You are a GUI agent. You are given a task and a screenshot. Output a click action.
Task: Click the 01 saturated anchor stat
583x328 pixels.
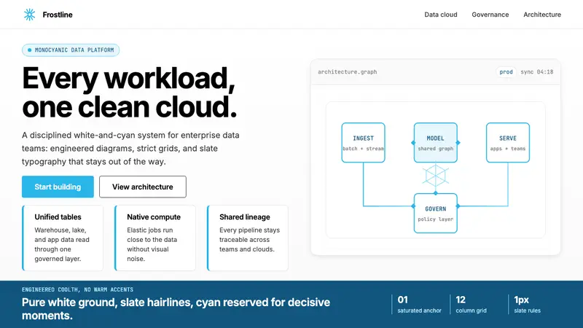(417, 305)
